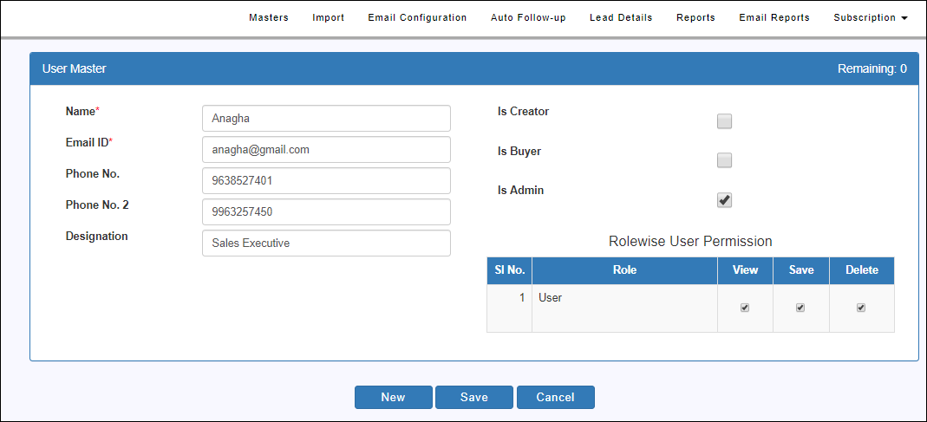
Task: Open the Subscription dropdown menu
Action: tap(871, 17)
